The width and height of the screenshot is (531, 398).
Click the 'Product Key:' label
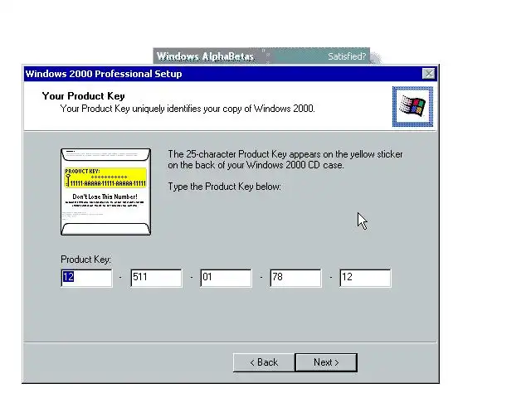86,260
